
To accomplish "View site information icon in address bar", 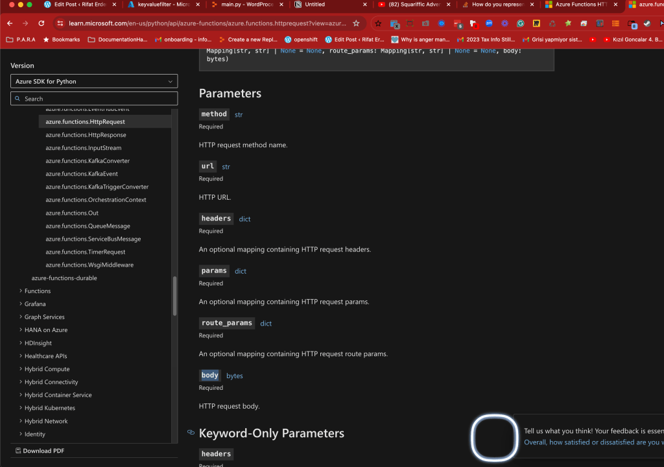I will [x=60, y=23].
